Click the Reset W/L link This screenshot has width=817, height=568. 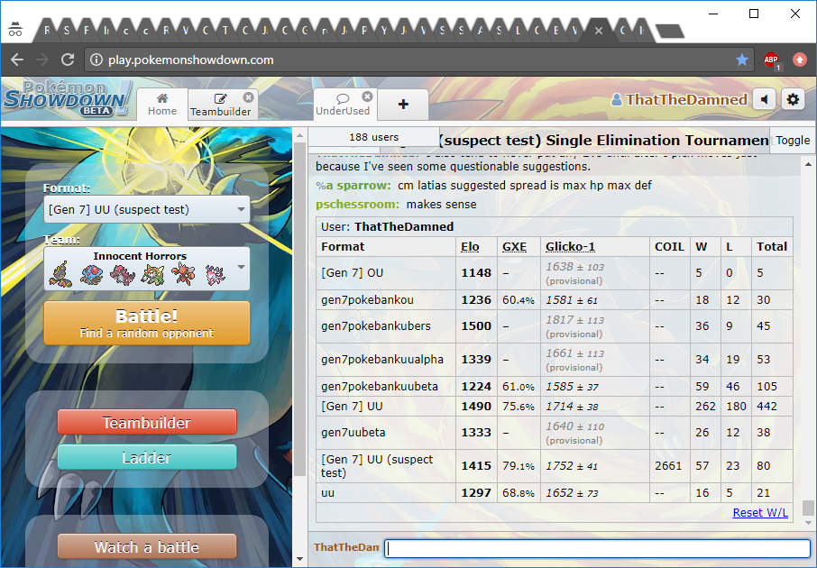tap(760, 512)
